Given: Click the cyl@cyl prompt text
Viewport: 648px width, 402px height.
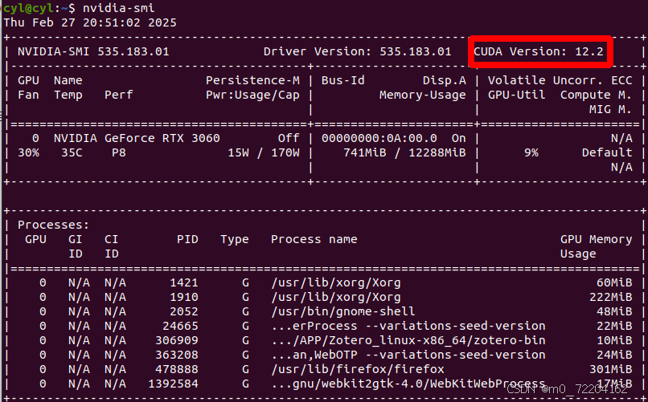Looking at the screenshot, I should [27, 8].
